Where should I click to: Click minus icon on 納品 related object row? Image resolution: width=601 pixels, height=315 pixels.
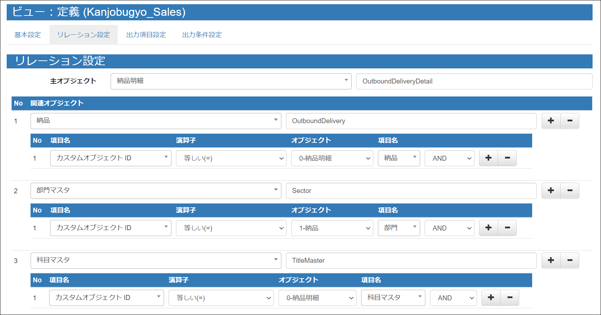point(570,121)
